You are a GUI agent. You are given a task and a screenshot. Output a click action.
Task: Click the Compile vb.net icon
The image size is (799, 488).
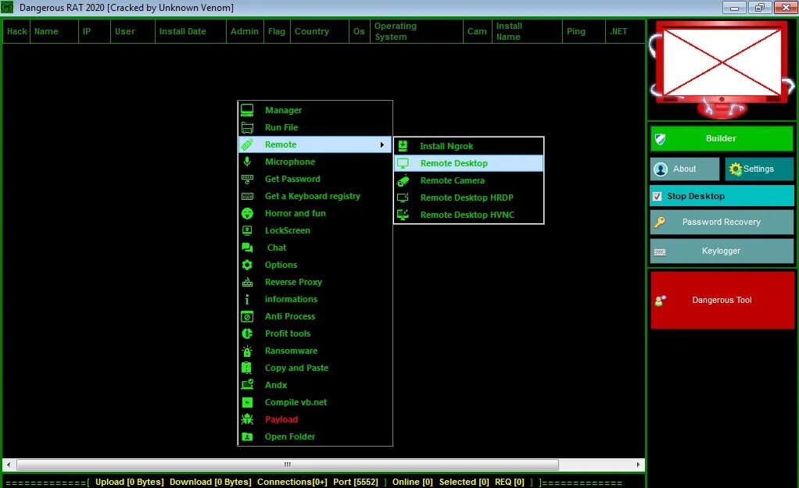[x=247, y=402]
